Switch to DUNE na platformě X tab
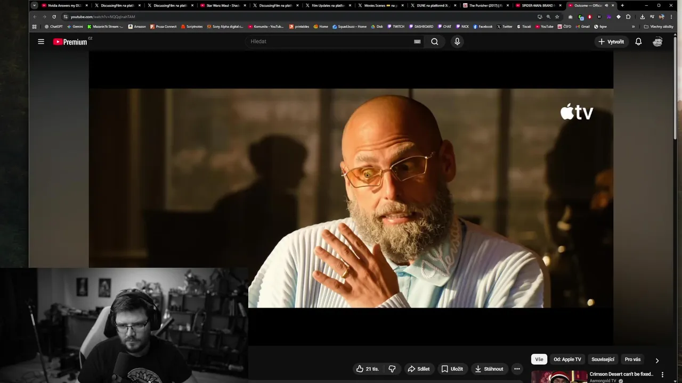This screenshot has height=383, width=682. click(x=433, y=5)
